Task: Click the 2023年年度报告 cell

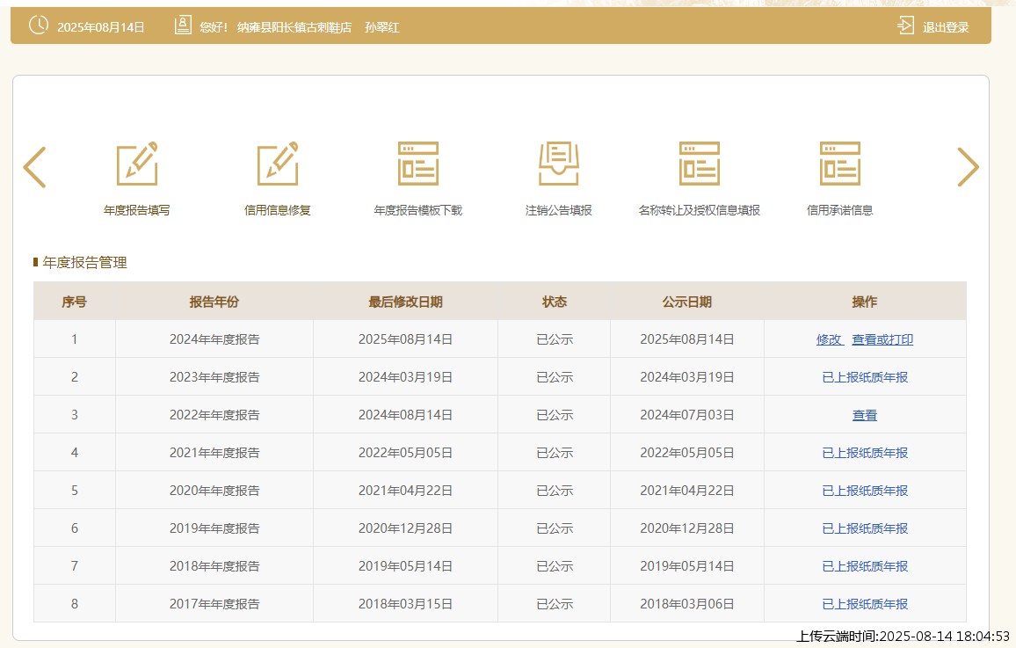Action: tap(214, 377)
